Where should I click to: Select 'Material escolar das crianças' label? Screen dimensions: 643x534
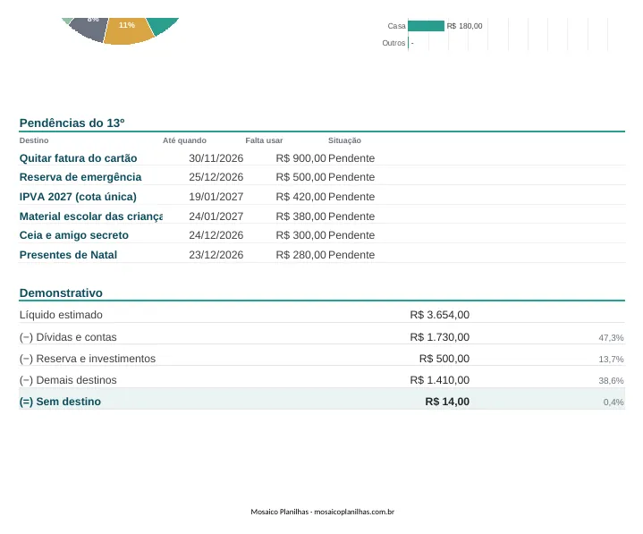tap(91, 216)
